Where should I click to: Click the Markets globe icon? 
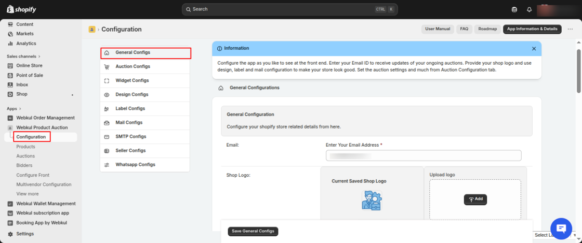click(10, 34)
